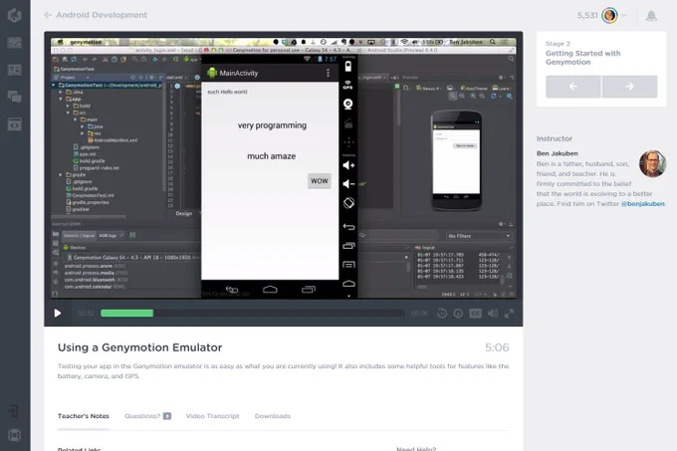Open the code workspaces icon in sidebar

[x=15, y=124]
